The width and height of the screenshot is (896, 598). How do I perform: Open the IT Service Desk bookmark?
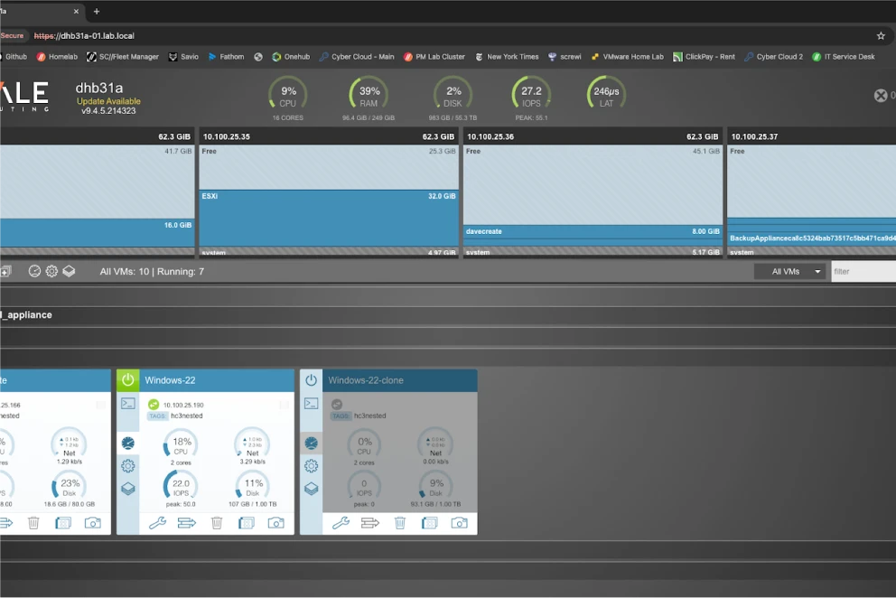844,57
